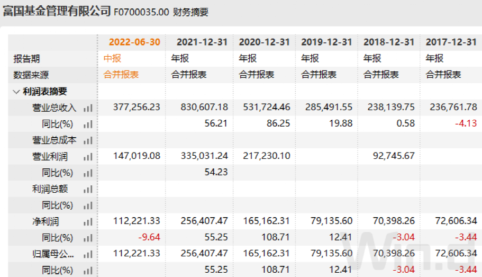Image resolution: width=482 pixels, height=277 pixels.
Task: Click chart icon for 同比(%) under 营业总收入
Action: [x=88, y=124]
